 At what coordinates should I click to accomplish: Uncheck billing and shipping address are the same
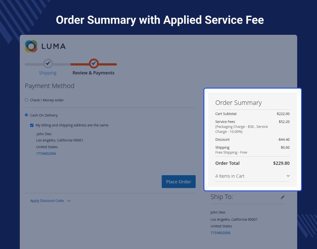32,125
